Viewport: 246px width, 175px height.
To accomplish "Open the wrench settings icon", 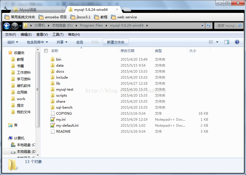I will point(6,8).
